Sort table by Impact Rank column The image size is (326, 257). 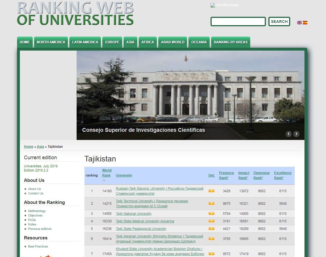coord(244,175)
